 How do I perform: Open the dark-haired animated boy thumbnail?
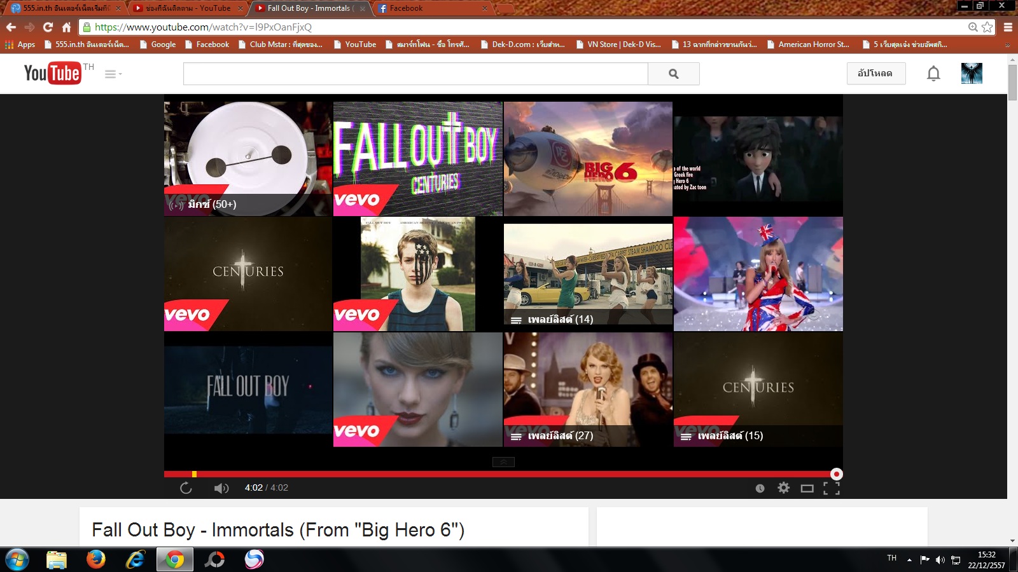(758, 159)
